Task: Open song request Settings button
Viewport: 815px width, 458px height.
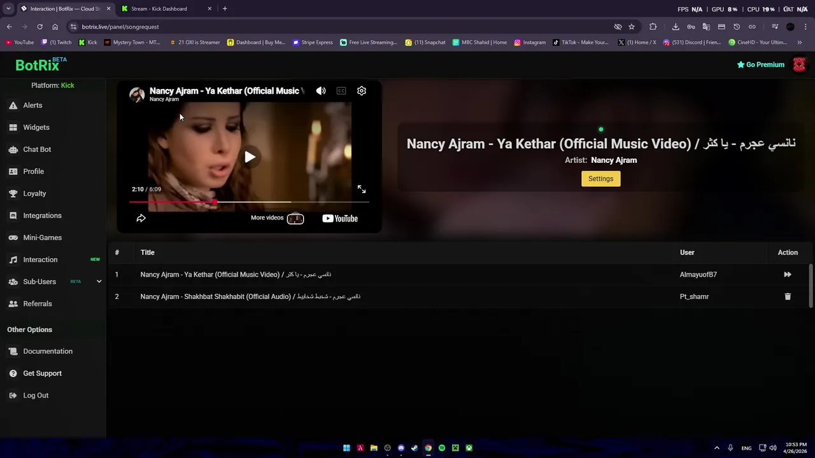Action: (600, 179)
